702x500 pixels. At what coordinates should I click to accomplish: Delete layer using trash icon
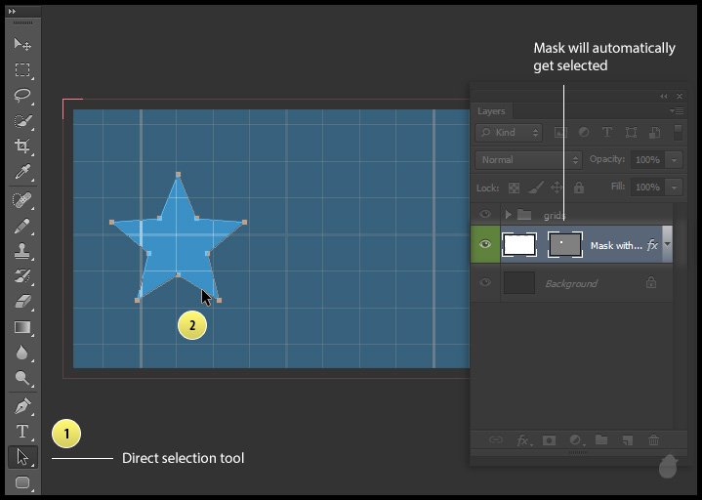click(654, 440)
